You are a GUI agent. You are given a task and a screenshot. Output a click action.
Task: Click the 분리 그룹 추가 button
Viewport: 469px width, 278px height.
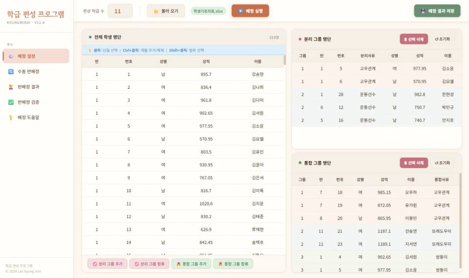click(x=107, y=264)
